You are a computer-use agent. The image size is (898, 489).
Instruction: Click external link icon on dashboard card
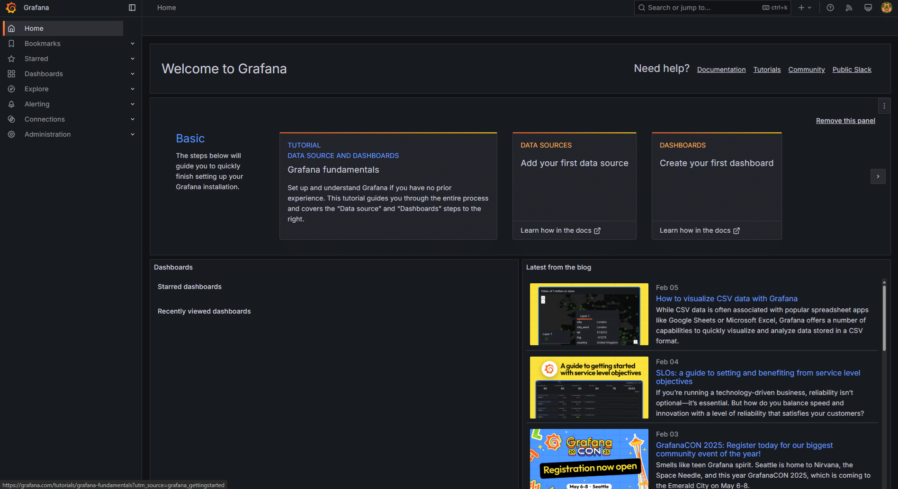736,231
